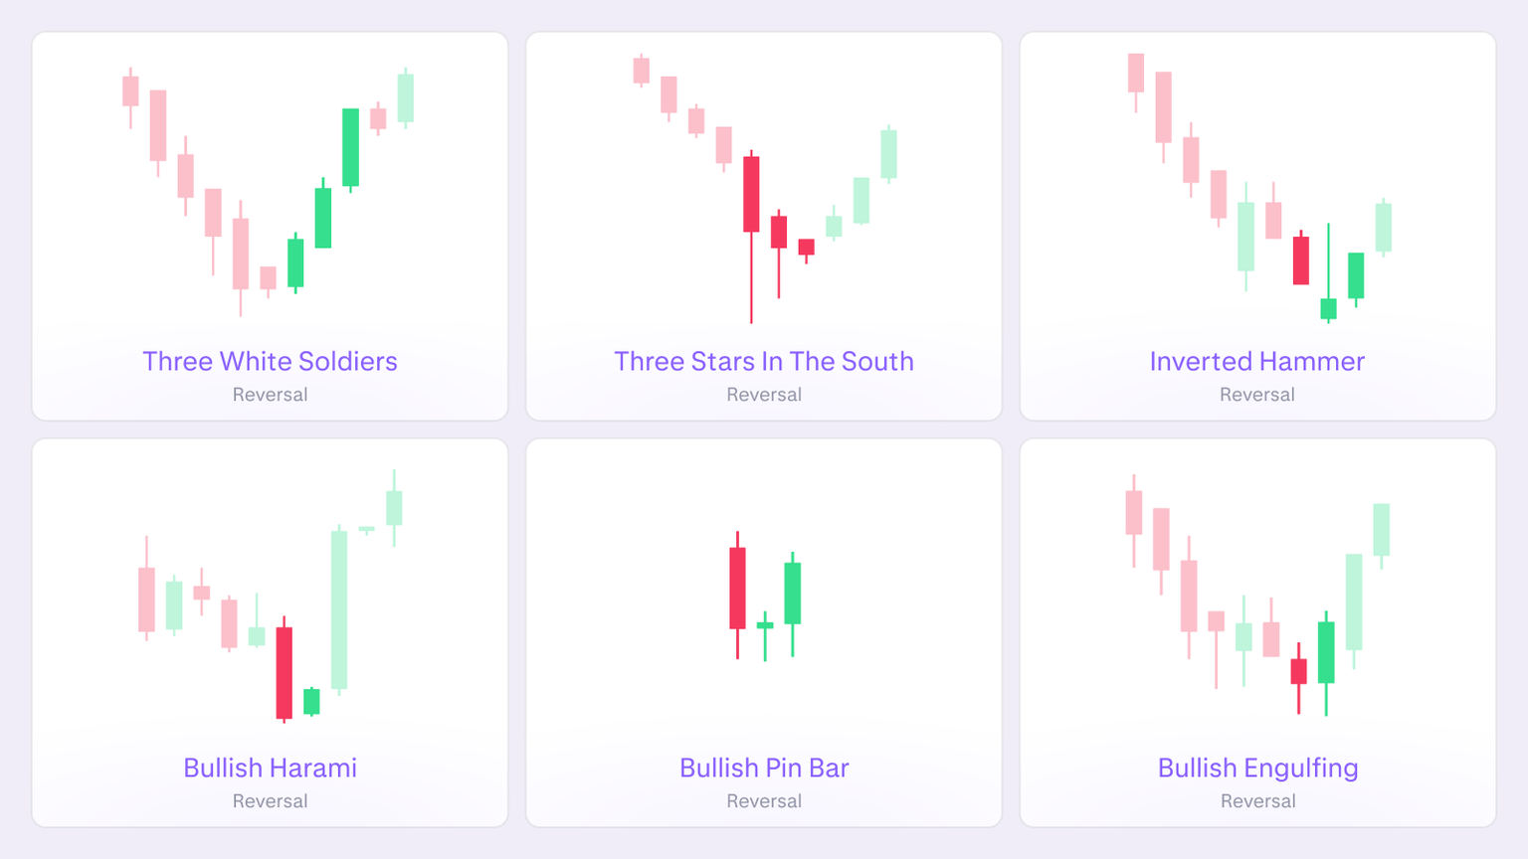This screenshot has height=859, width=1528.
Task: Click the Bullish Engulfing chart illustration
Action: pyautogui.click(x=1256, y=597)
